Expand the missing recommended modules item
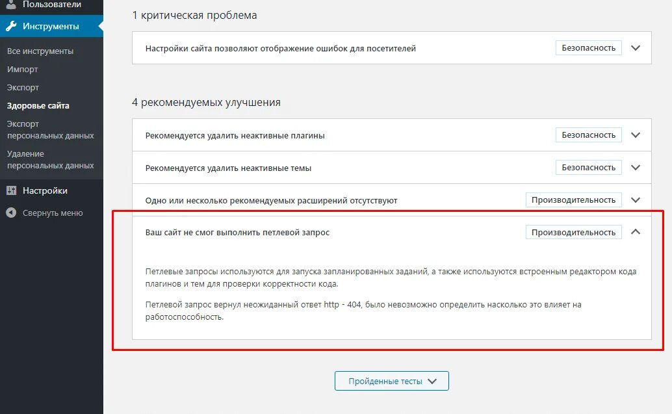This screenshot has width=672, height=414. tap(636, 200)
